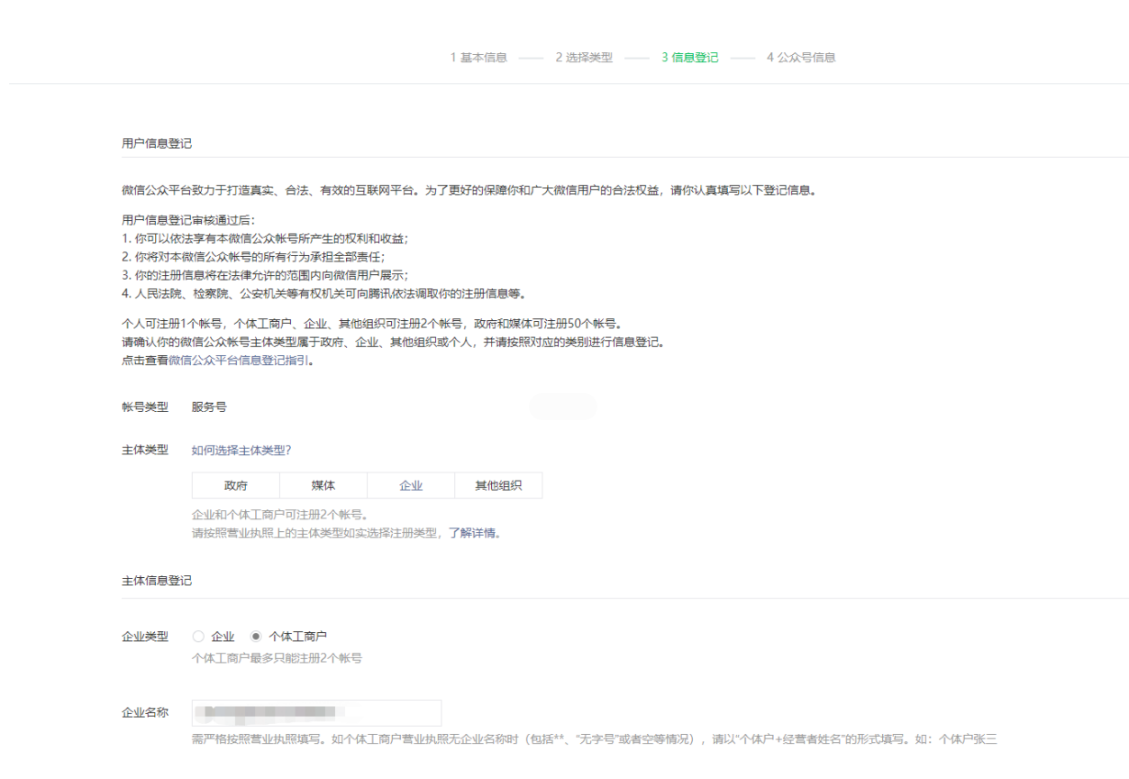Select the 企业 subject type tab

click(x=411, y=485)
